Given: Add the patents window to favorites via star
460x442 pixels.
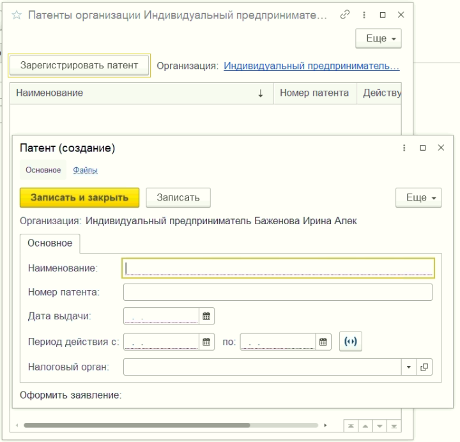Looking at the screenshot, I should [x=17, y=15].
